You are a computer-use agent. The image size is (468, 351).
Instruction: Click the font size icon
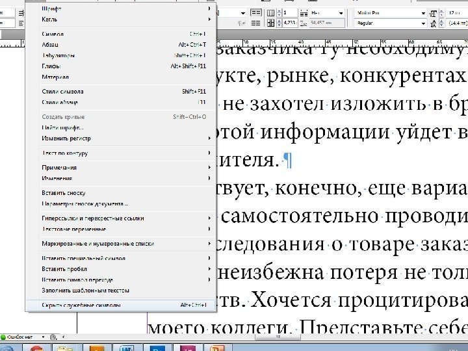[433, 13]
